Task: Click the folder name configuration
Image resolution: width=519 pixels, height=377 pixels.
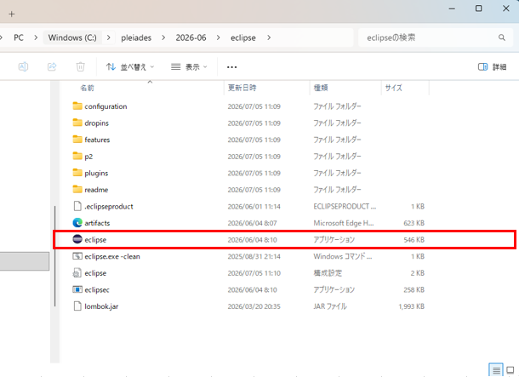Action: click(x=106, y=106)
